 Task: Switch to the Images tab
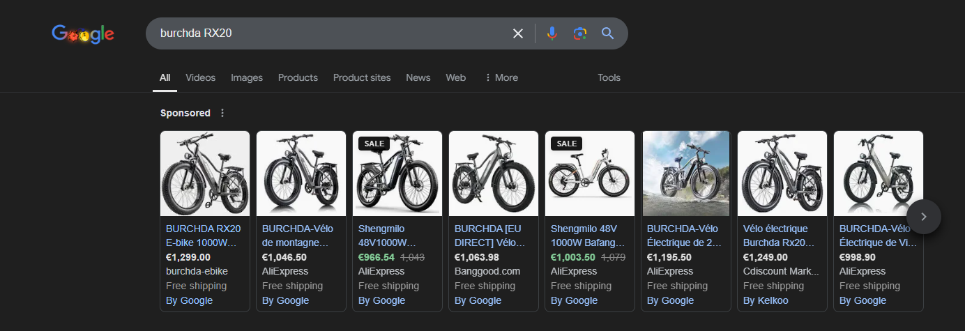pos(247,77)
